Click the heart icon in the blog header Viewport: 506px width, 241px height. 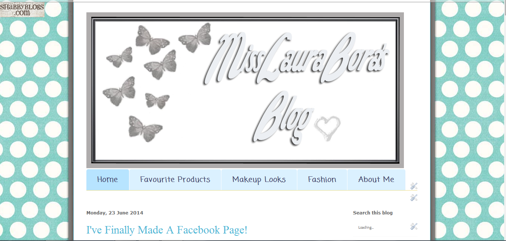tap(327, 128)
